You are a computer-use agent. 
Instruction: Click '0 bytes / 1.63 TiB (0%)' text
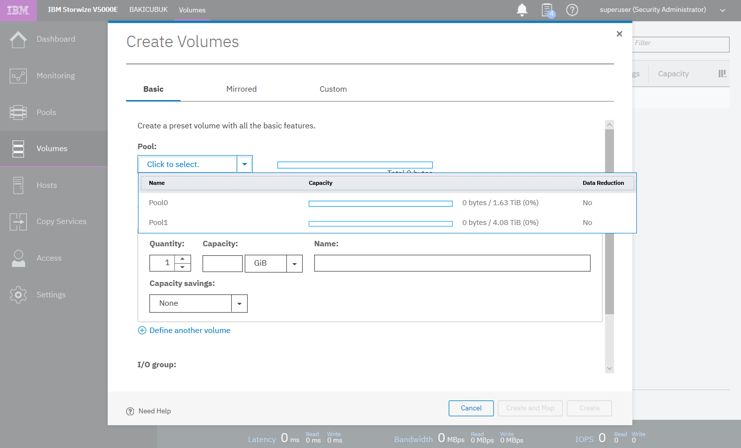pos(500,203)
